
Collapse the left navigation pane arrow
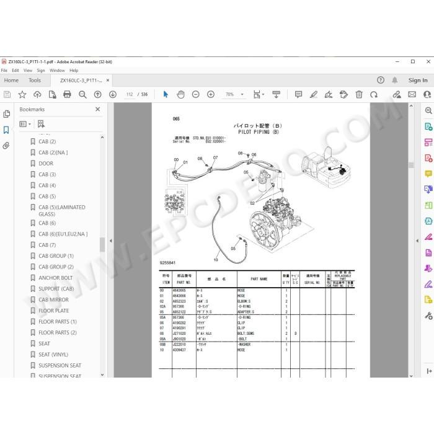[x=111, y=241]
